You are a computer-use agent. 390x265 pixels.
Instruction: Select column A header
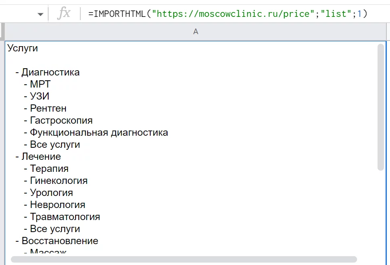coord(196,32)
